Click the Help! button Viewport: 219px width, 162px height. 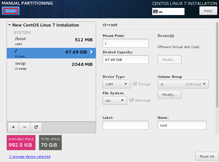[208, 11]
